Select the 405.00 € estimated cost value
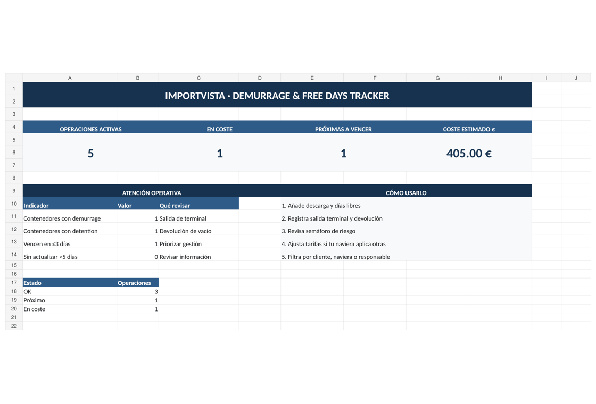Image resolution: width=596 pixels, height=404 pixels. pos(469,153)
